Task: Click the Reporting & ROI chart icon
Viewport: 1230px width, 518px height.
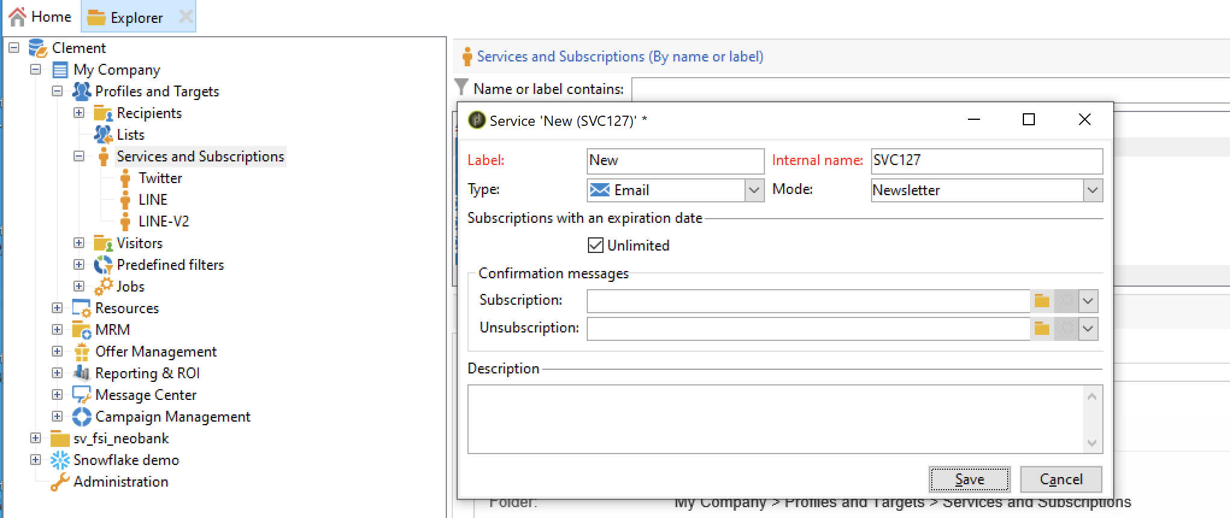Action: (82, 373)
